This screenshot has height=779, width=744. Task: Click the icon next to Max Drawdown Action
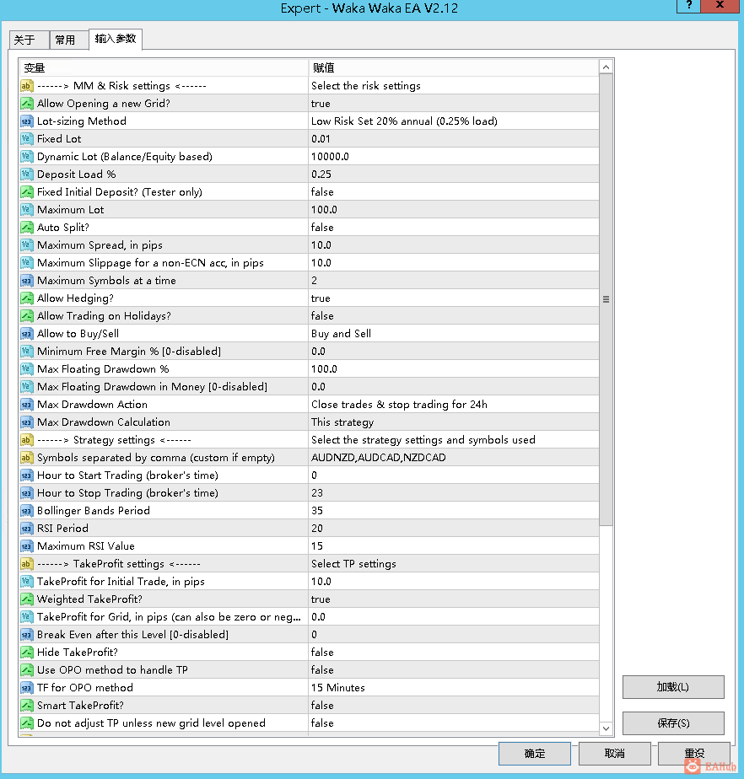[27, 405]
